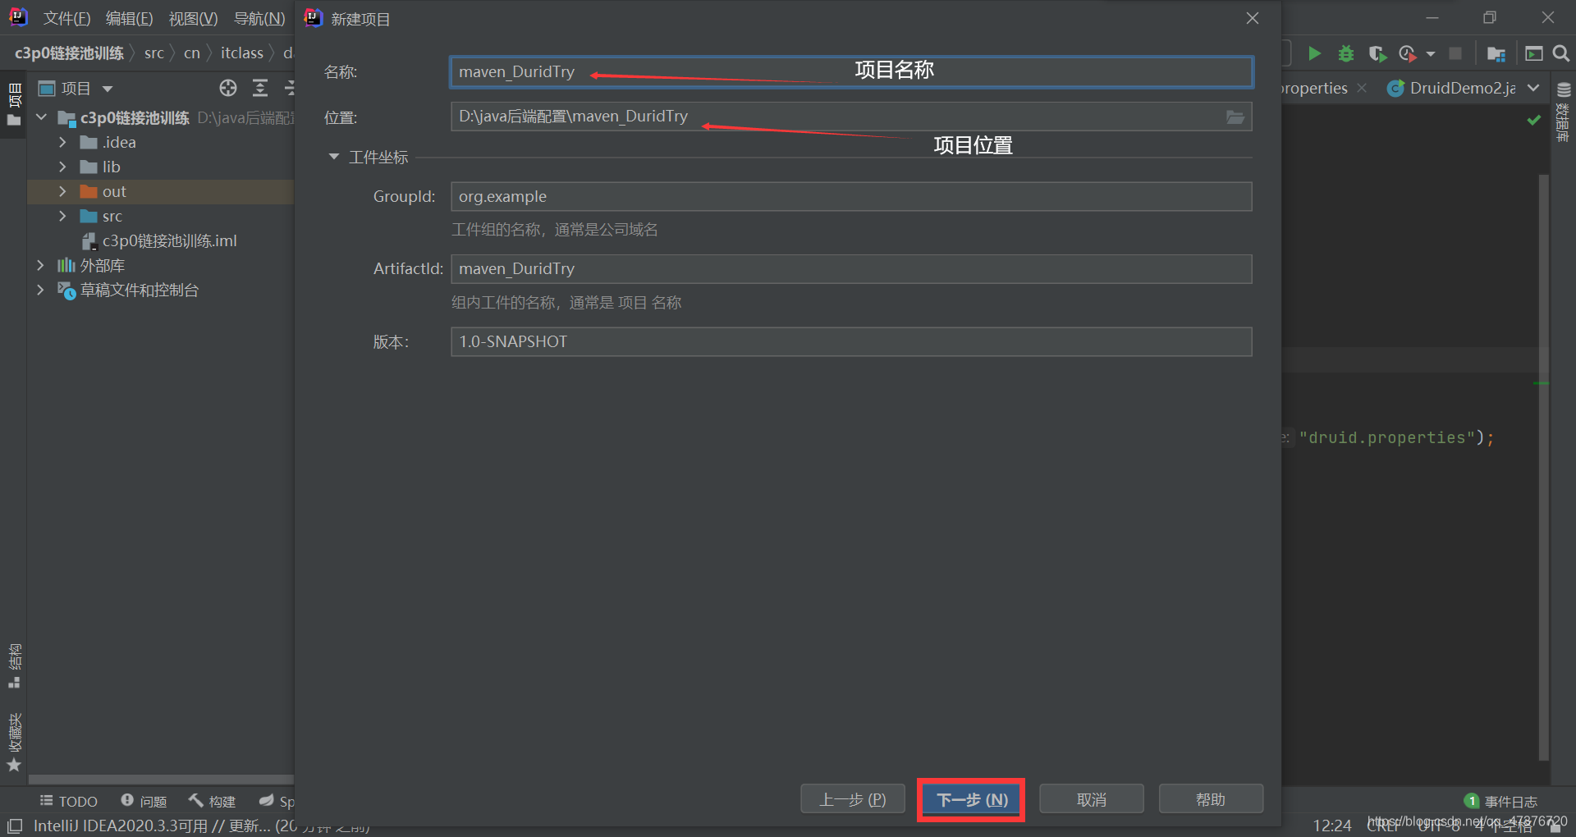
Task: Close the 新建项目 dialog with the X
Action: click(x=1253, y=18)
